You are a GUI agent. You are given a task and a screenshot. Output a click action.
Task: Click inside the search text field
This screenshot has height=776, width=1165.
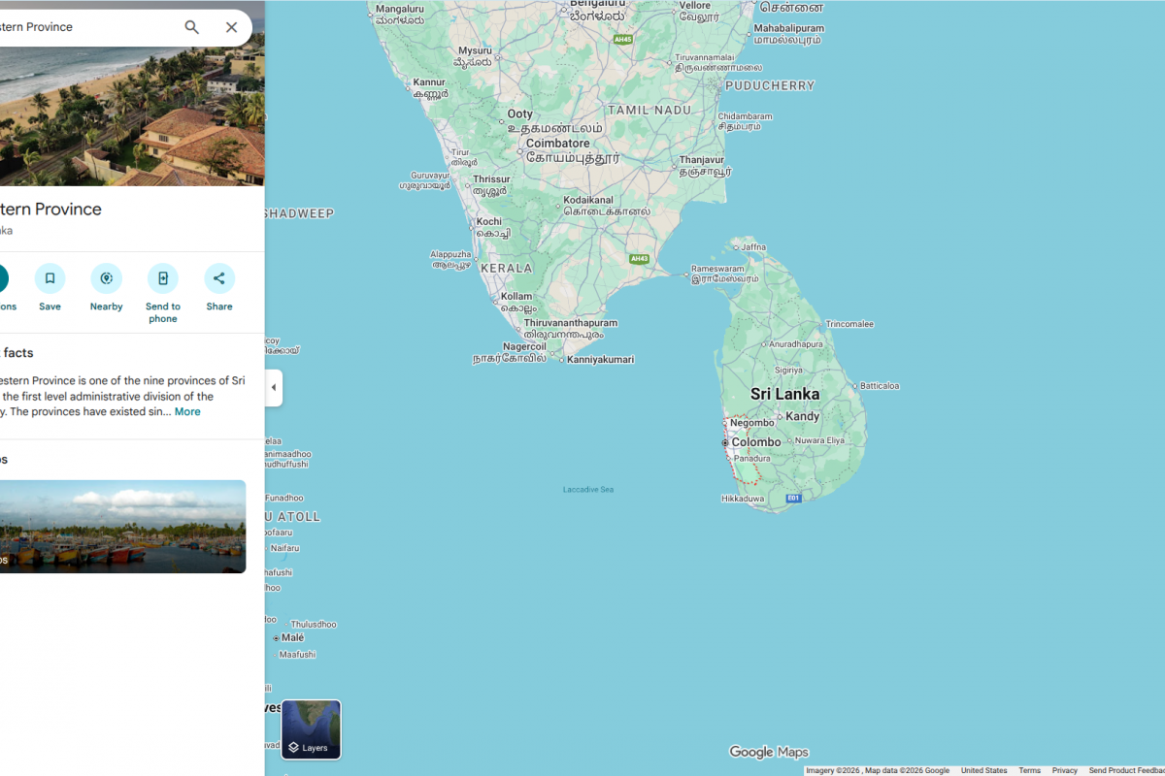click(87, 27)
